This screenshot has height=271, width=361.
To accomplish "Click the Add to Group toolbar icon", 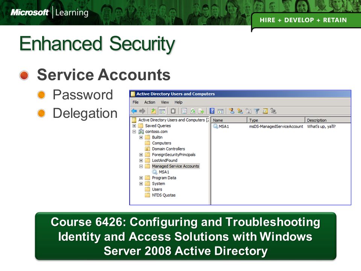I will tap(273, 111).
